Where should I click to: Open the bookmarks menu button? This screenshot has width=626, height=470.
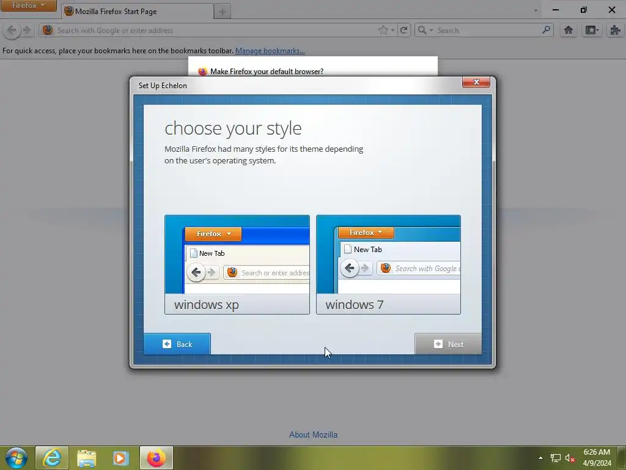click(x=592, y=31)
